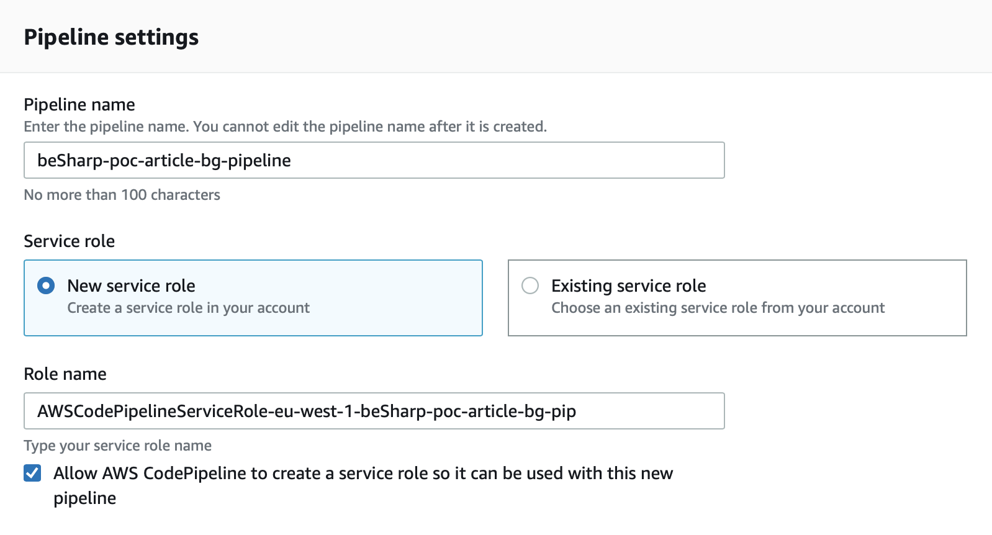Click the 'Service role' section label

tap(69, 241)
